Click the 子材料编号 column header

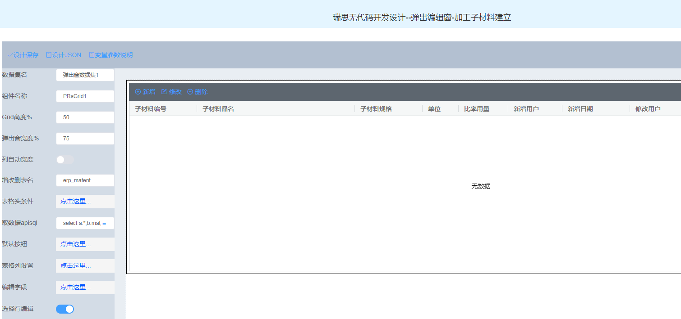coord(151,109)
